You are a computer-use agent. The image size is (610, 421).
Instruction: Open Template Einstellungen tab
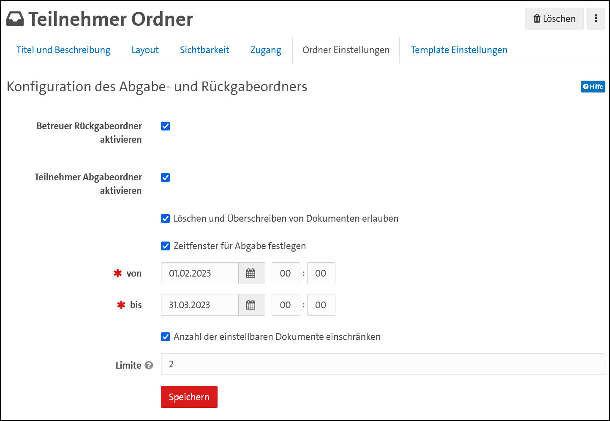click(x=459, y=50)
